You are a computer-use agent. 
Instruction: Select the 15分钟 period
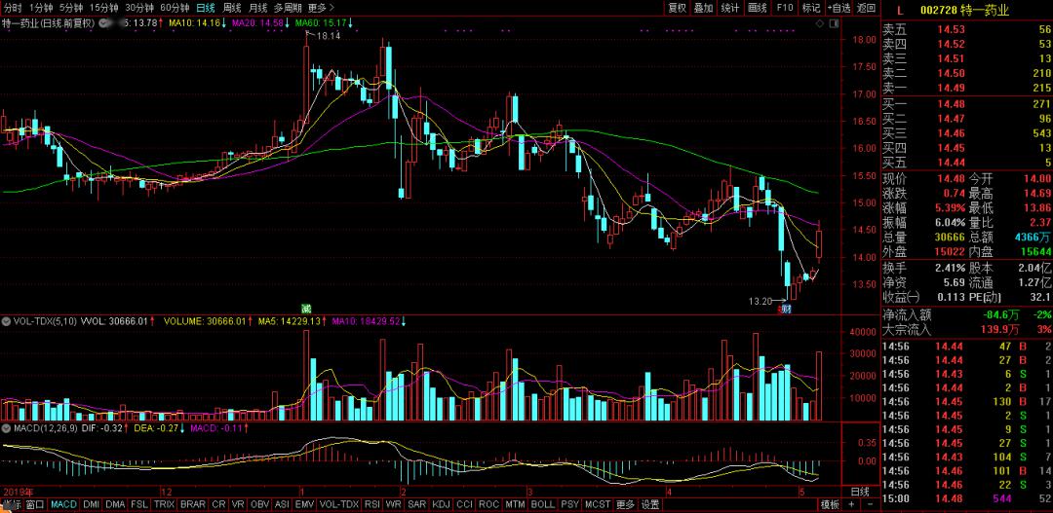(103, 8)
